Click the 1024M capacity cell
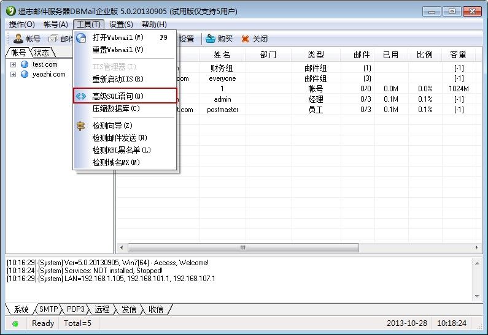This screenshot has height=335, width=488. pos(459,89)
